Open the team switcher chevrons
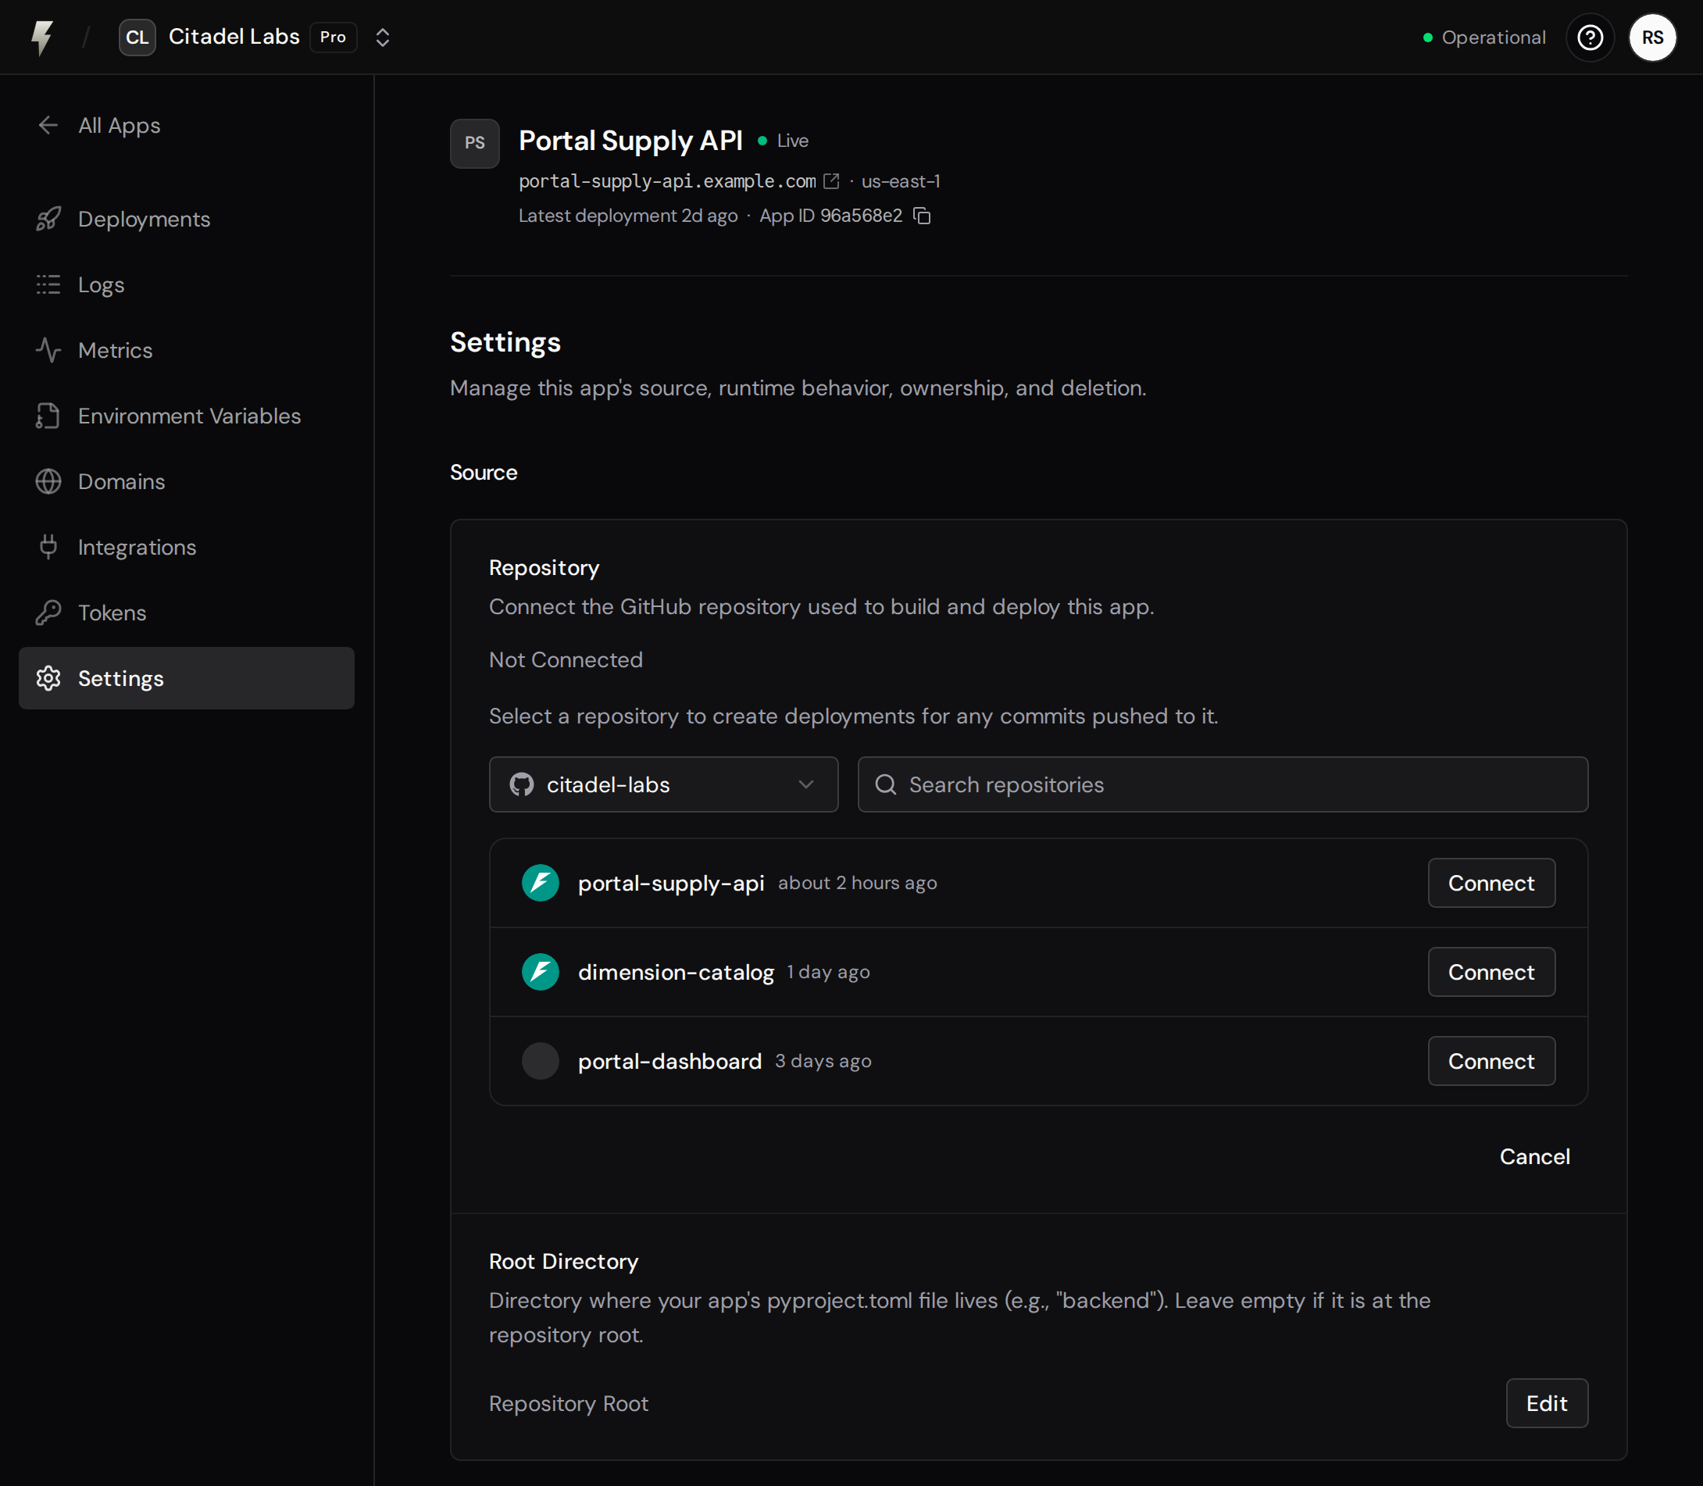The image size is (1703, 1486). (x=382, y=38)
